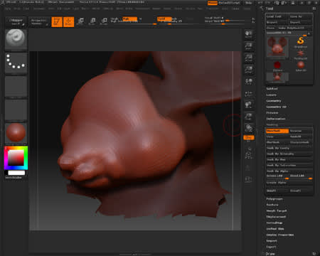
Task: Activate the orange Draw mode button
Action: click(69, 22)
